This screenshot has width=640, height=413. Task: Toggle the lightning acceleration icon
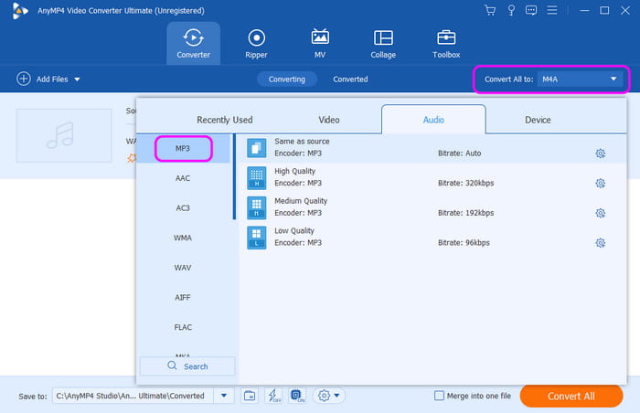click(273, 396)
